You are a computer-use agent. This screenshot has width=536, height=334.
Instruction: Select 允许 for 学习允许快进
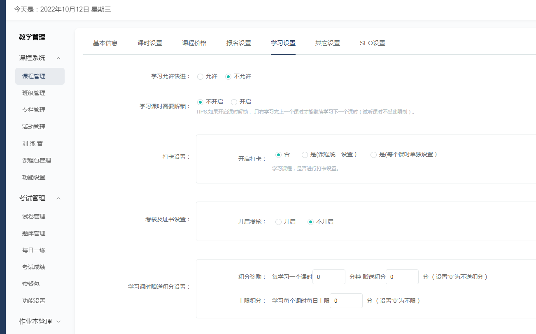point(200,77)
